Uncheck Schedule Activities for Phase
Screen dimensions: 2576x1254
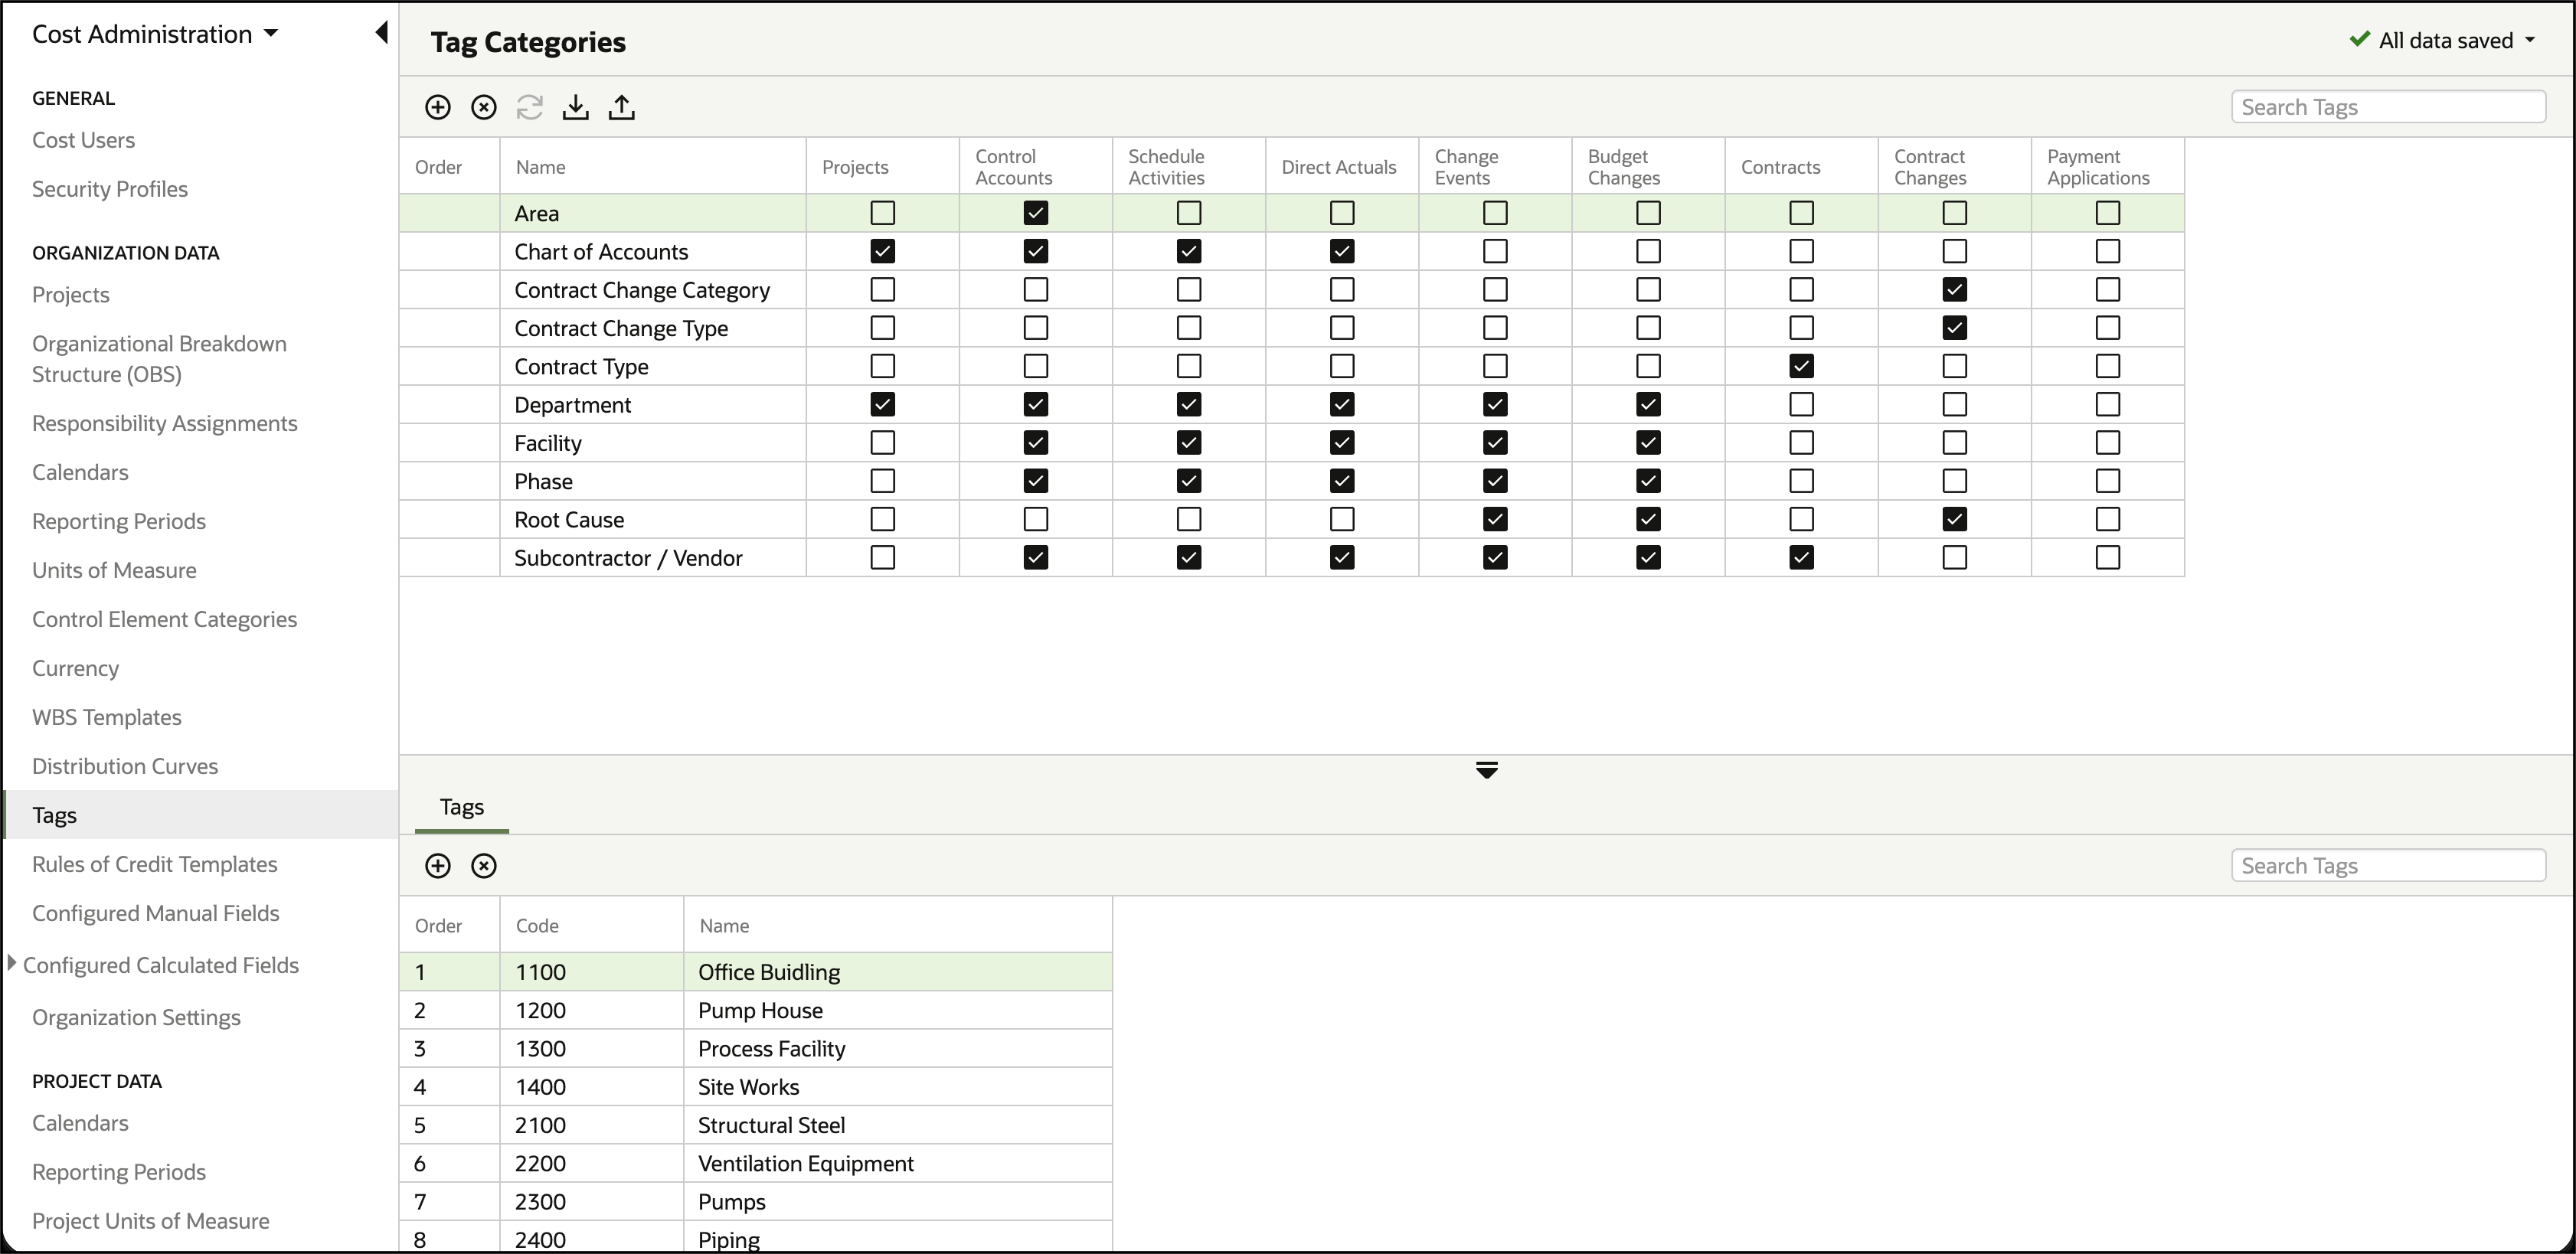(x=1189, y=481)
